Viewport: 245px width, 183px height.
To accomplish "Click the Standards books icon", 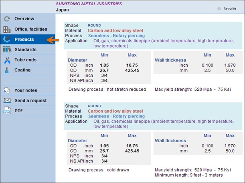I will (7, 50).
